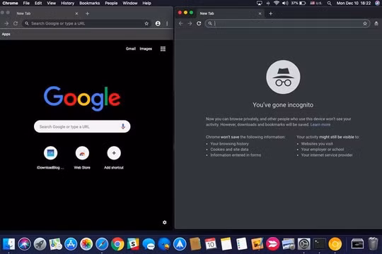Open Chrome from the Dock
382x254 pixels.
point(117,244)
